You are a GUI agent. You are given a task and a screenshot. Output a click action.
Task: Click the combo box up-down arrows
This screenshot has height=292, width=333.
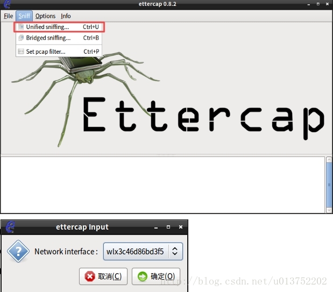[x=175, y=251]
